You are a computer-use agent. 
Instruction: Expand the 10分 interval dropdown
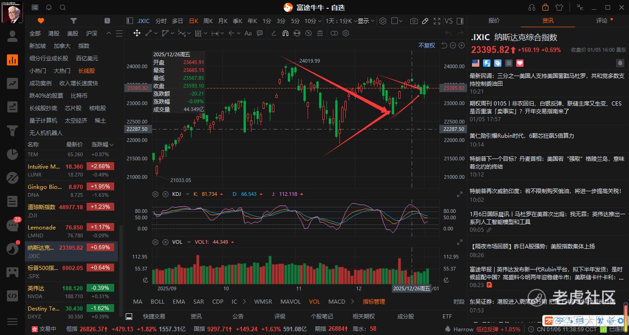313,21
